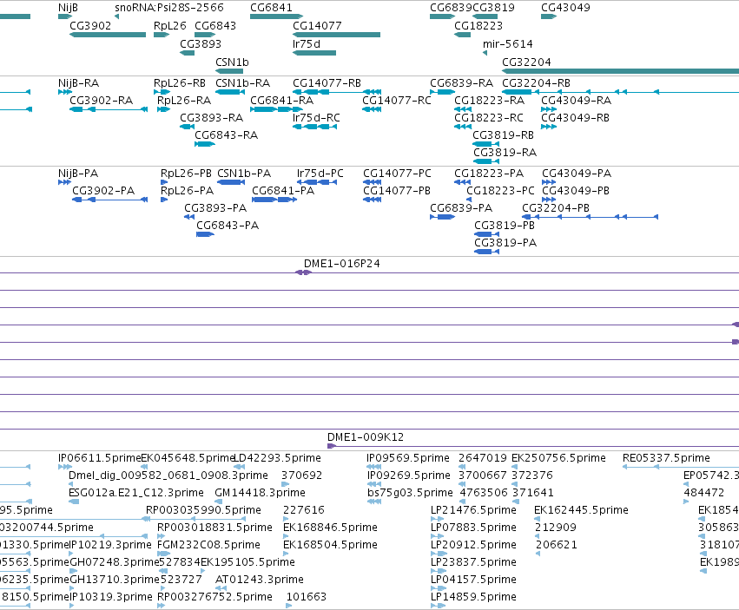Click the CG3893-PA CDS label
This screenshot has height=610, width=739.
pos(214,208)
